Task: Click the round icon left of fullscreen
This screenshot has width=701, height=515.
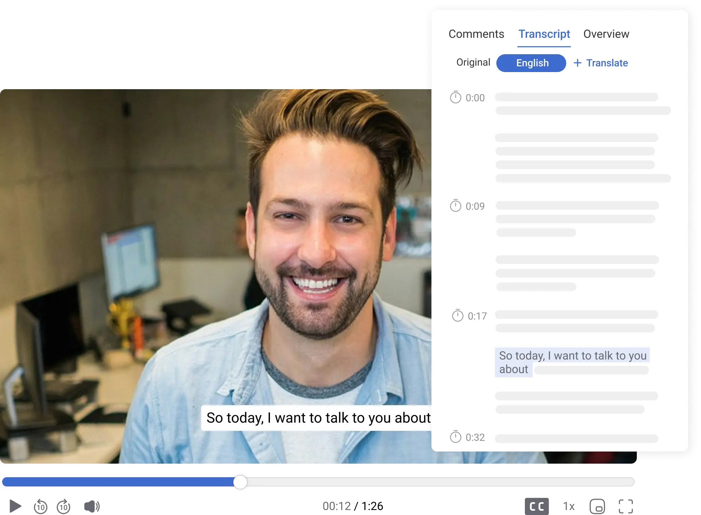Action: coord(597,506)
